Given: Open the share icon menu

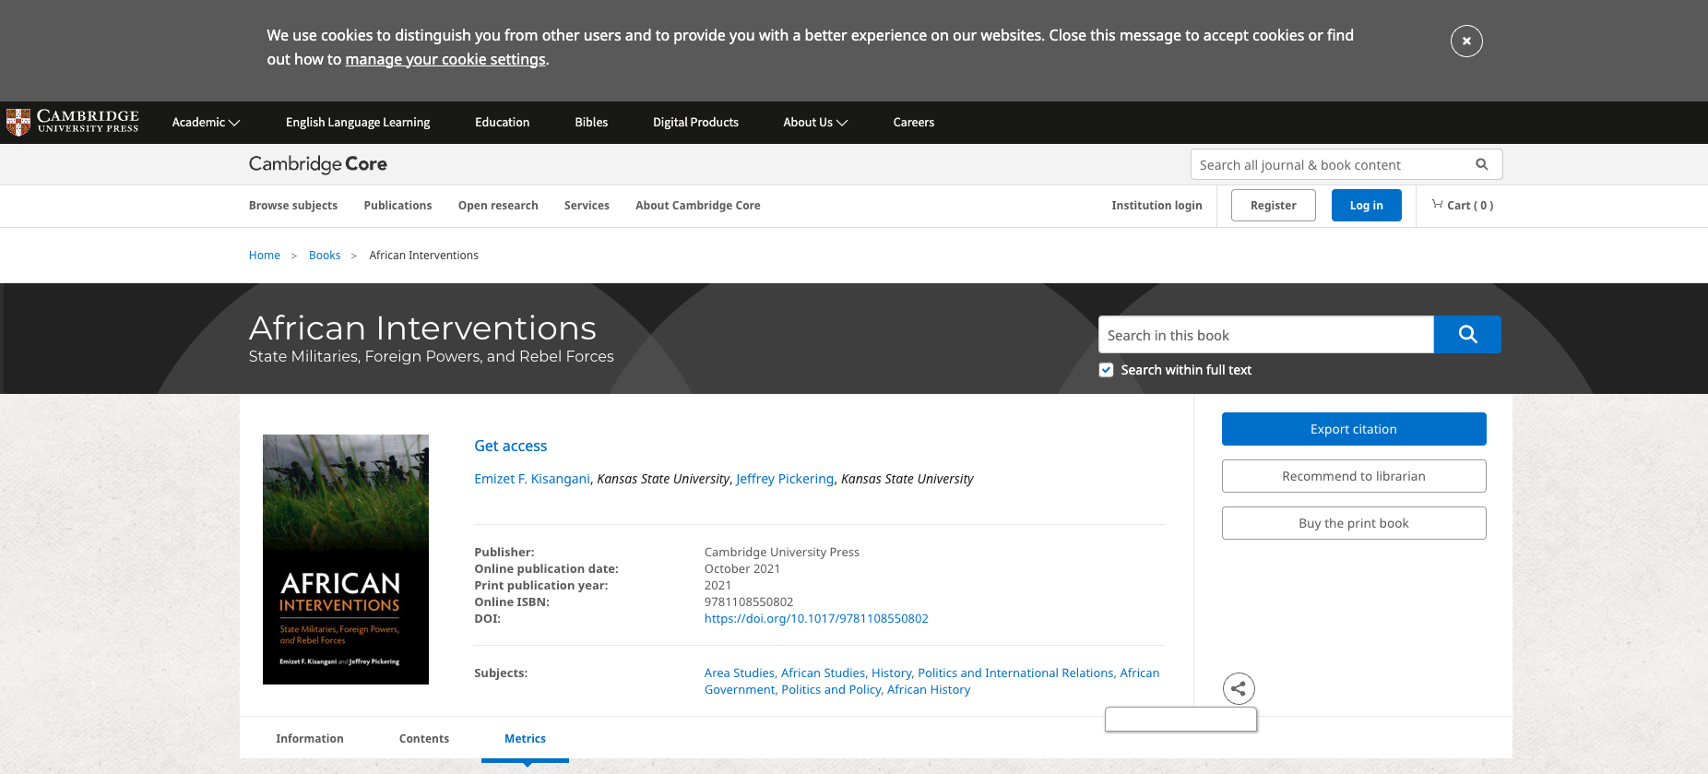Looking at the screenshot, I should (1239, 688).
